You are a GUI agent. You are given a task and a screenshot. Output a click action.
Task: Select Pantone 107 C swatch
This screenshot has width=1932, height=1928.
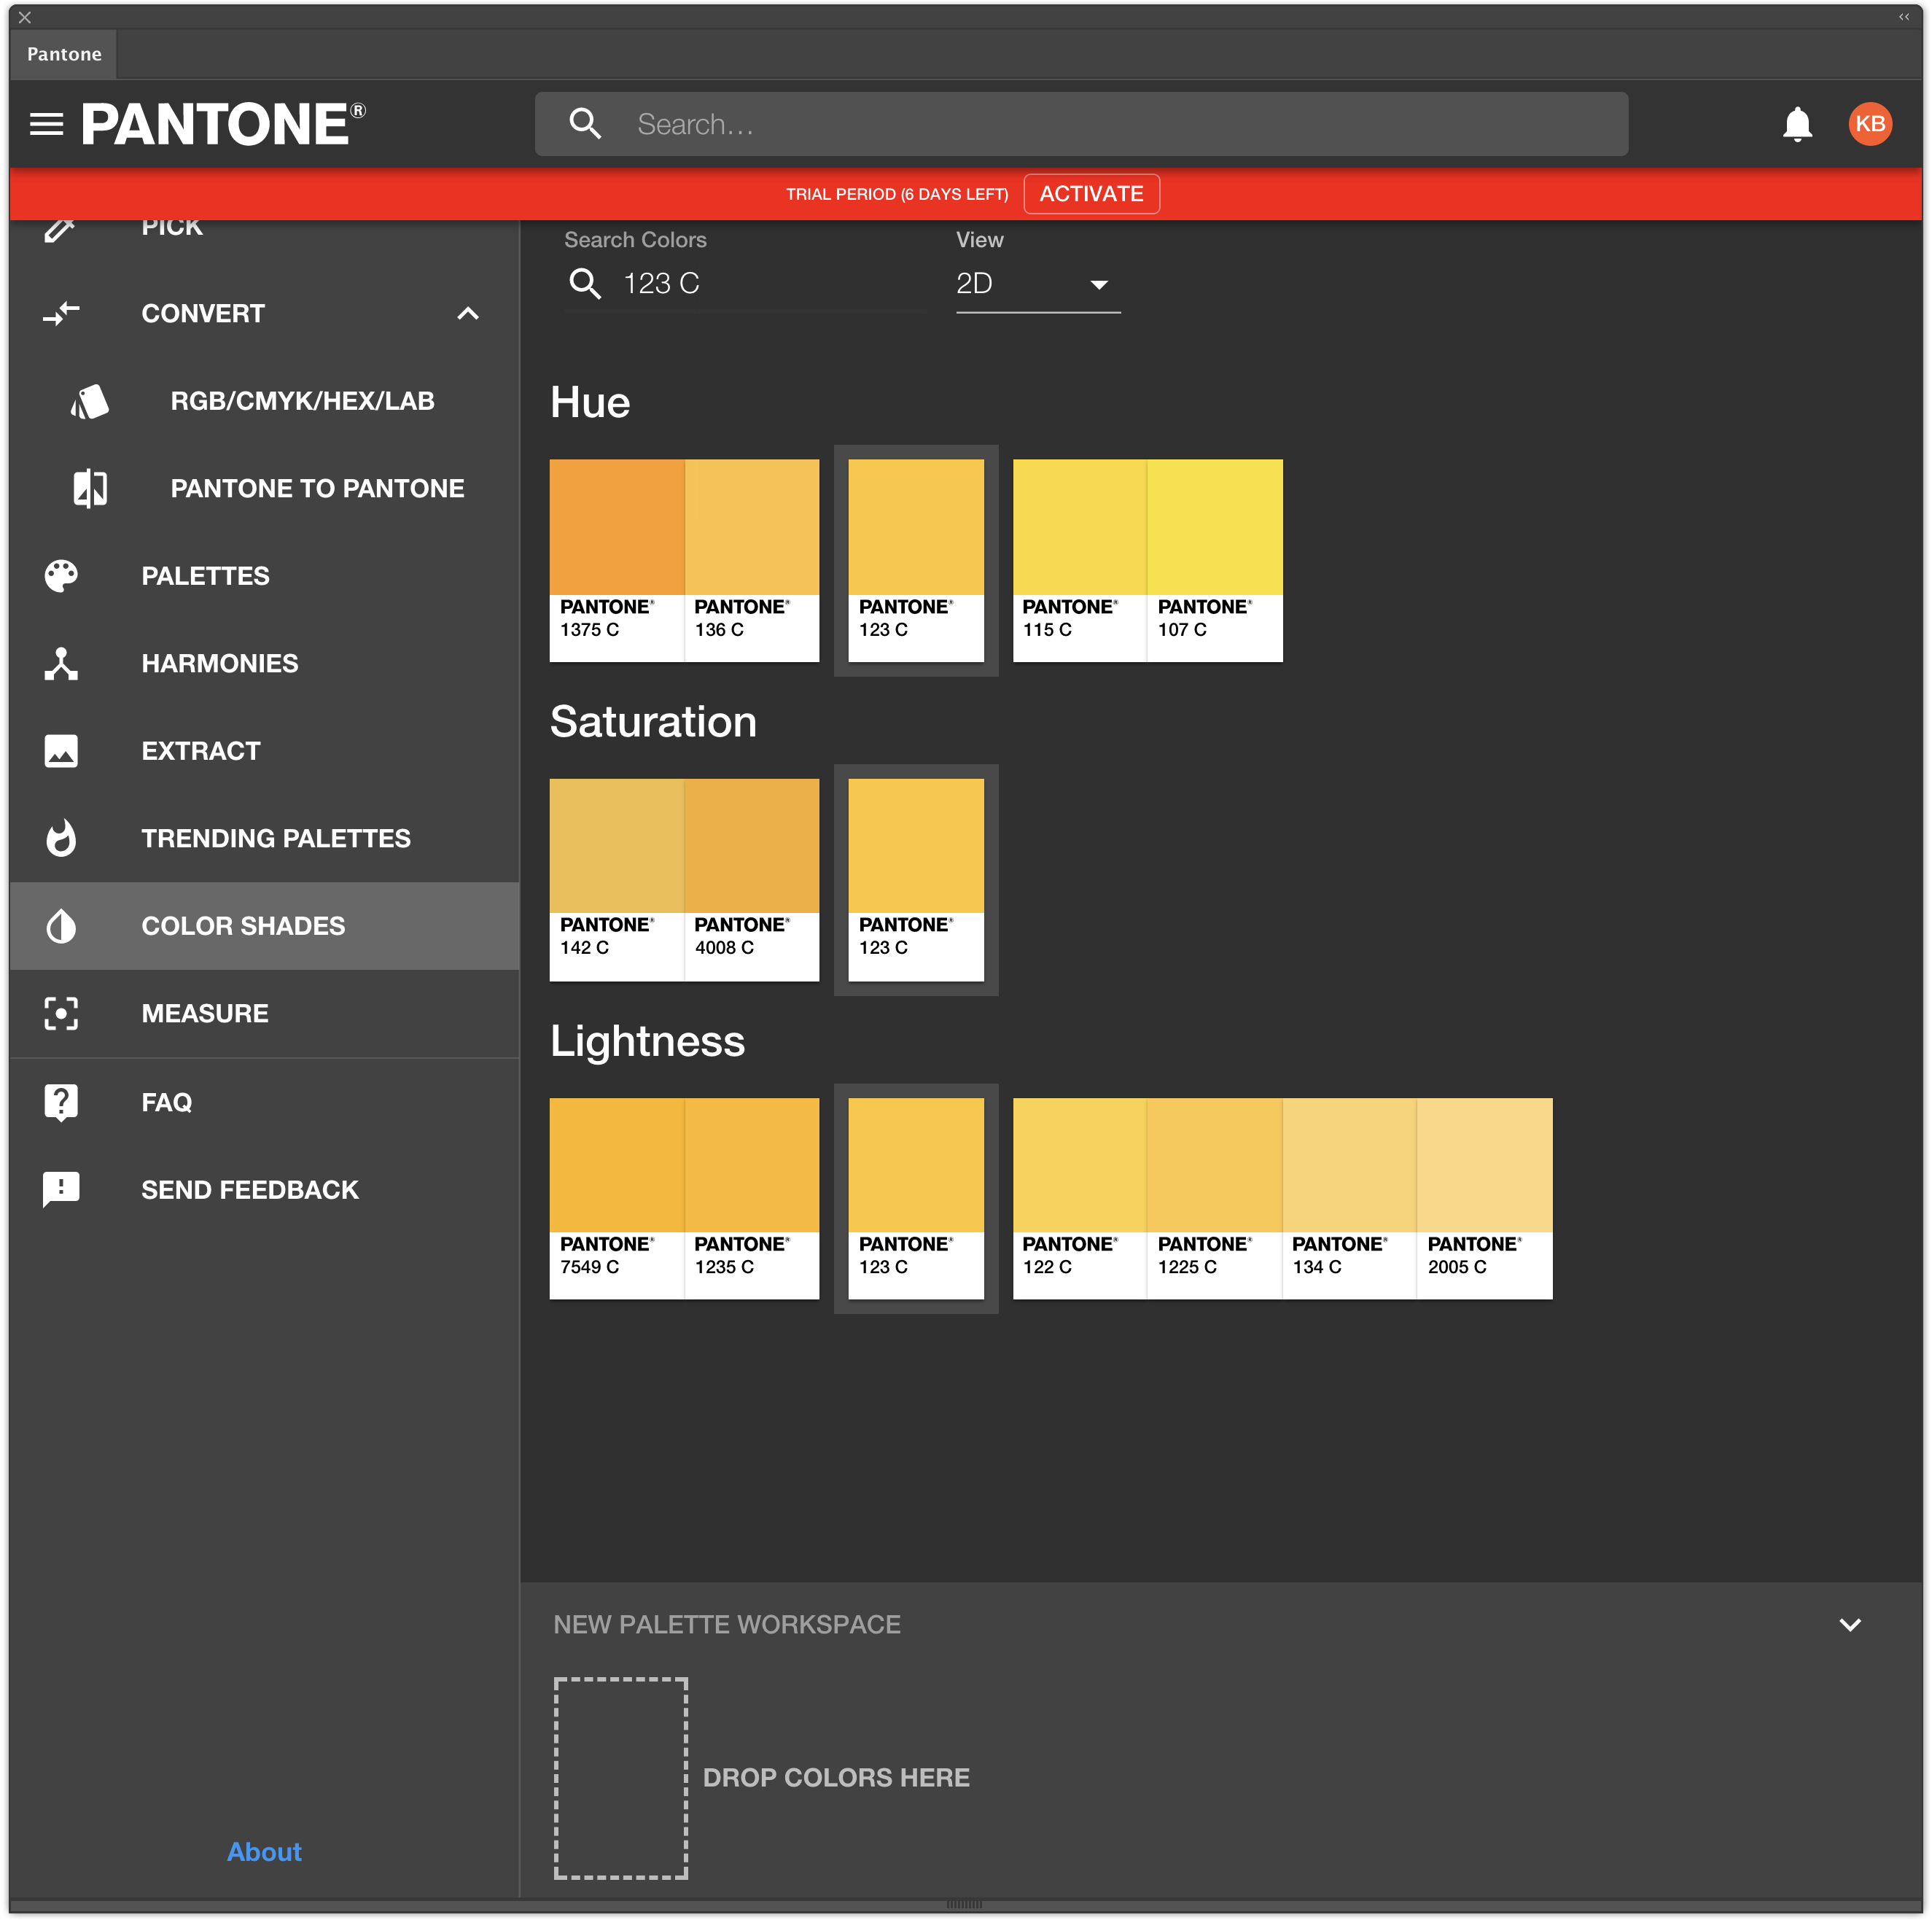1215,560
